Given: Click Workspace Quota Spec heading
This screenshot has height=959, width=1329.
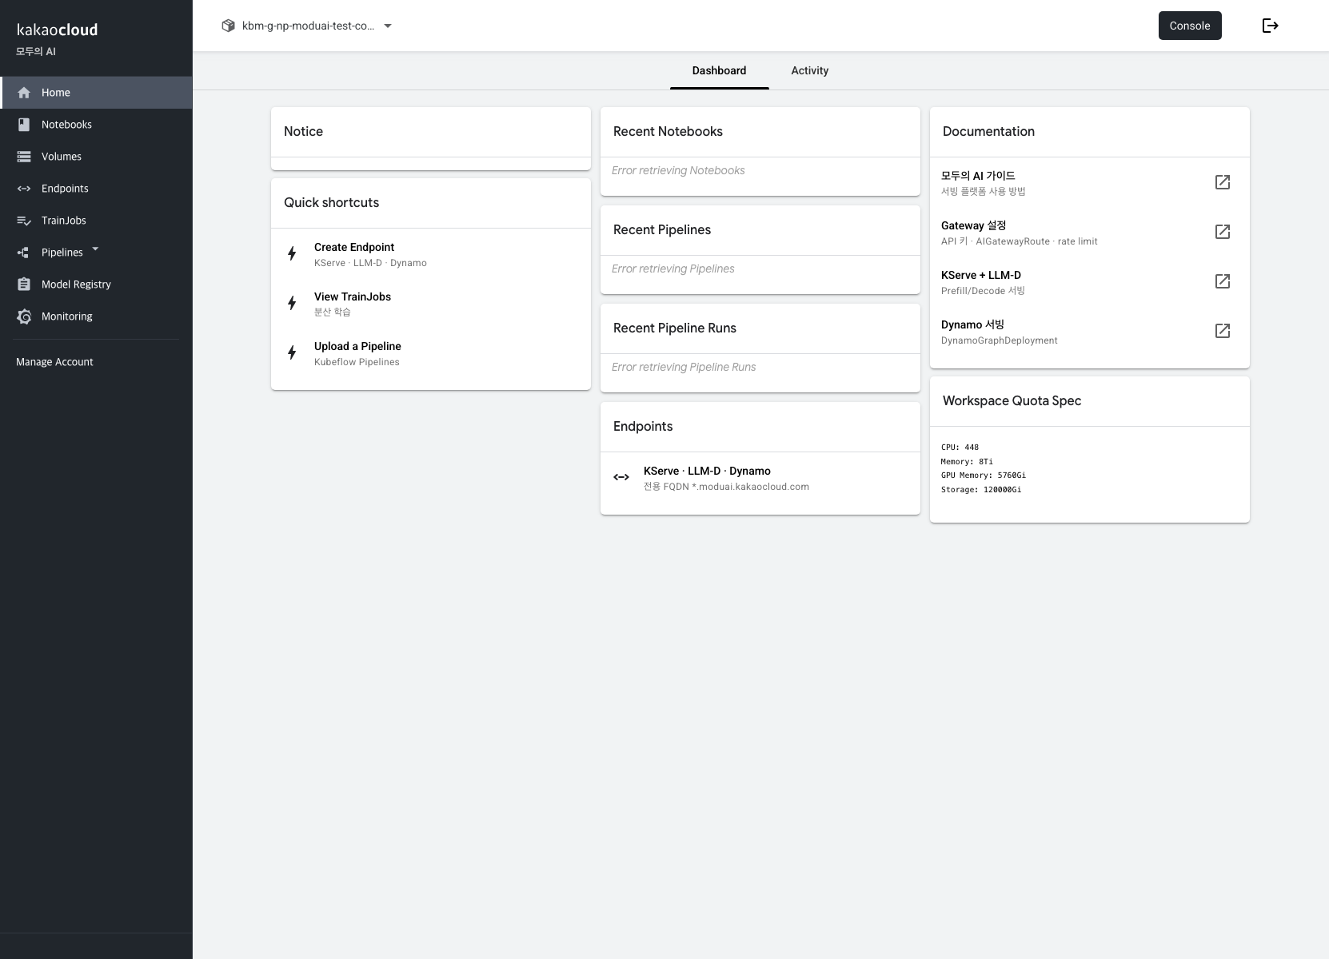Looking at the screenshot, I should click(x=1012, y=400).
